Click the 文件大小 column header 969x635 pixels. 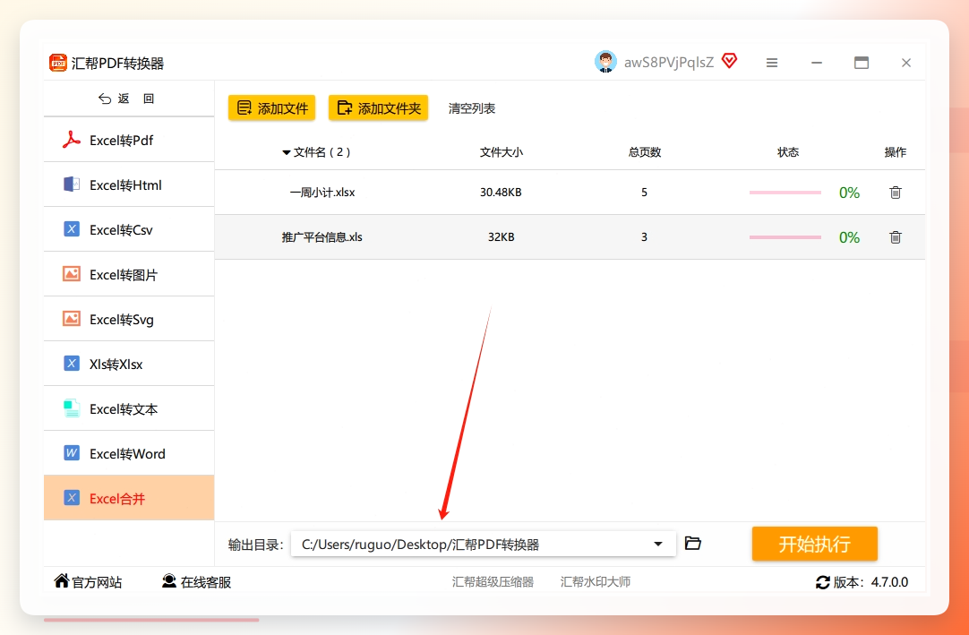click(x=502, y=152)
